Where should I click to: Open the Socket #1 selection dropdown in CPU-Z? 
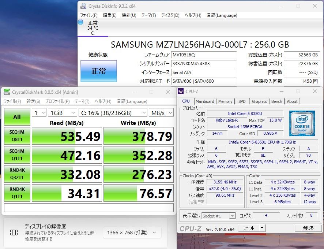pyautogui.click(x=218, y=216)
